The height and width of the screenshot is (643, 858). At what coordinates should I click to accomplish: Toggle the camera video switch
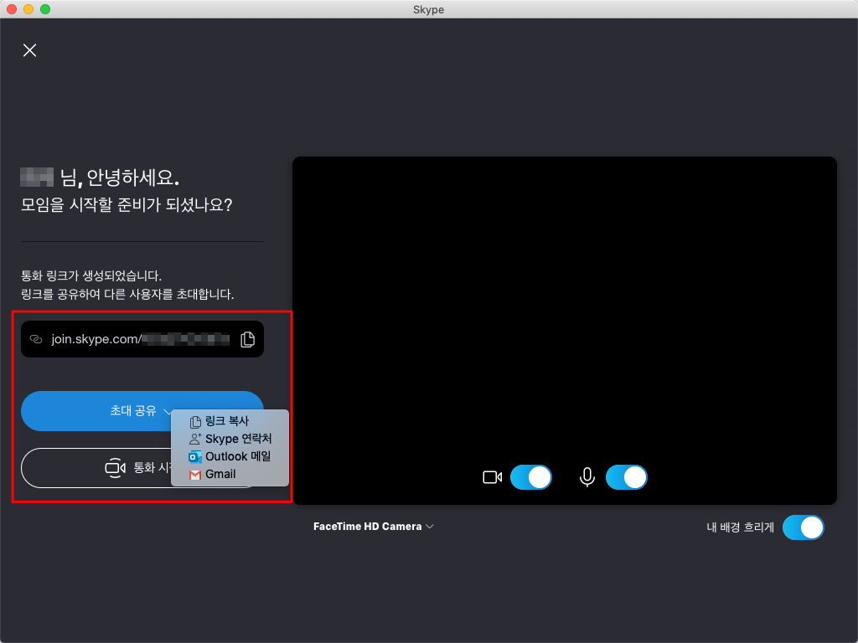[x=530, y=477]
